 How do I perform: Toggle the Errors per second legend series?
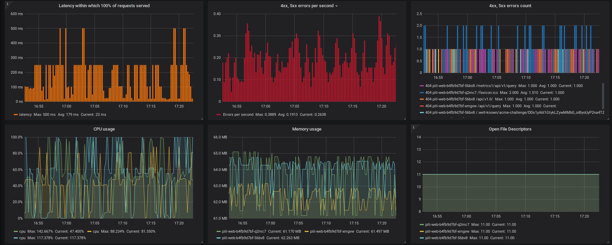point(238,115)
